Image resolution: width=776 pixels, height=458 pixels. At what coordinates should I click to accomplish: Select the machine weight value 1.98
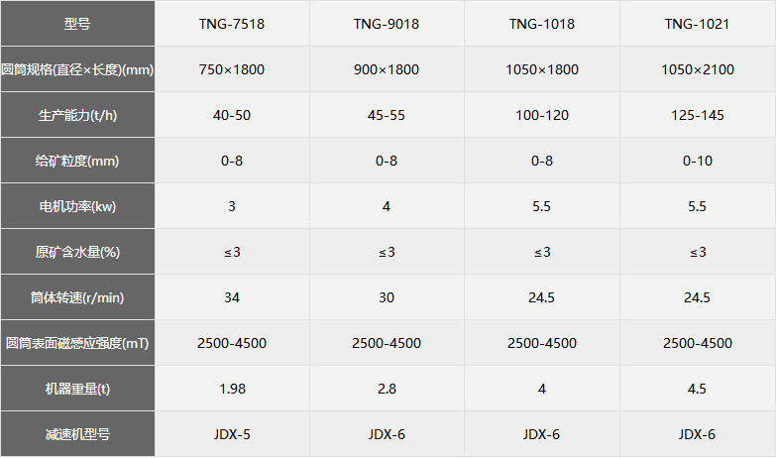pyautogui.click(x=232, y=389)
